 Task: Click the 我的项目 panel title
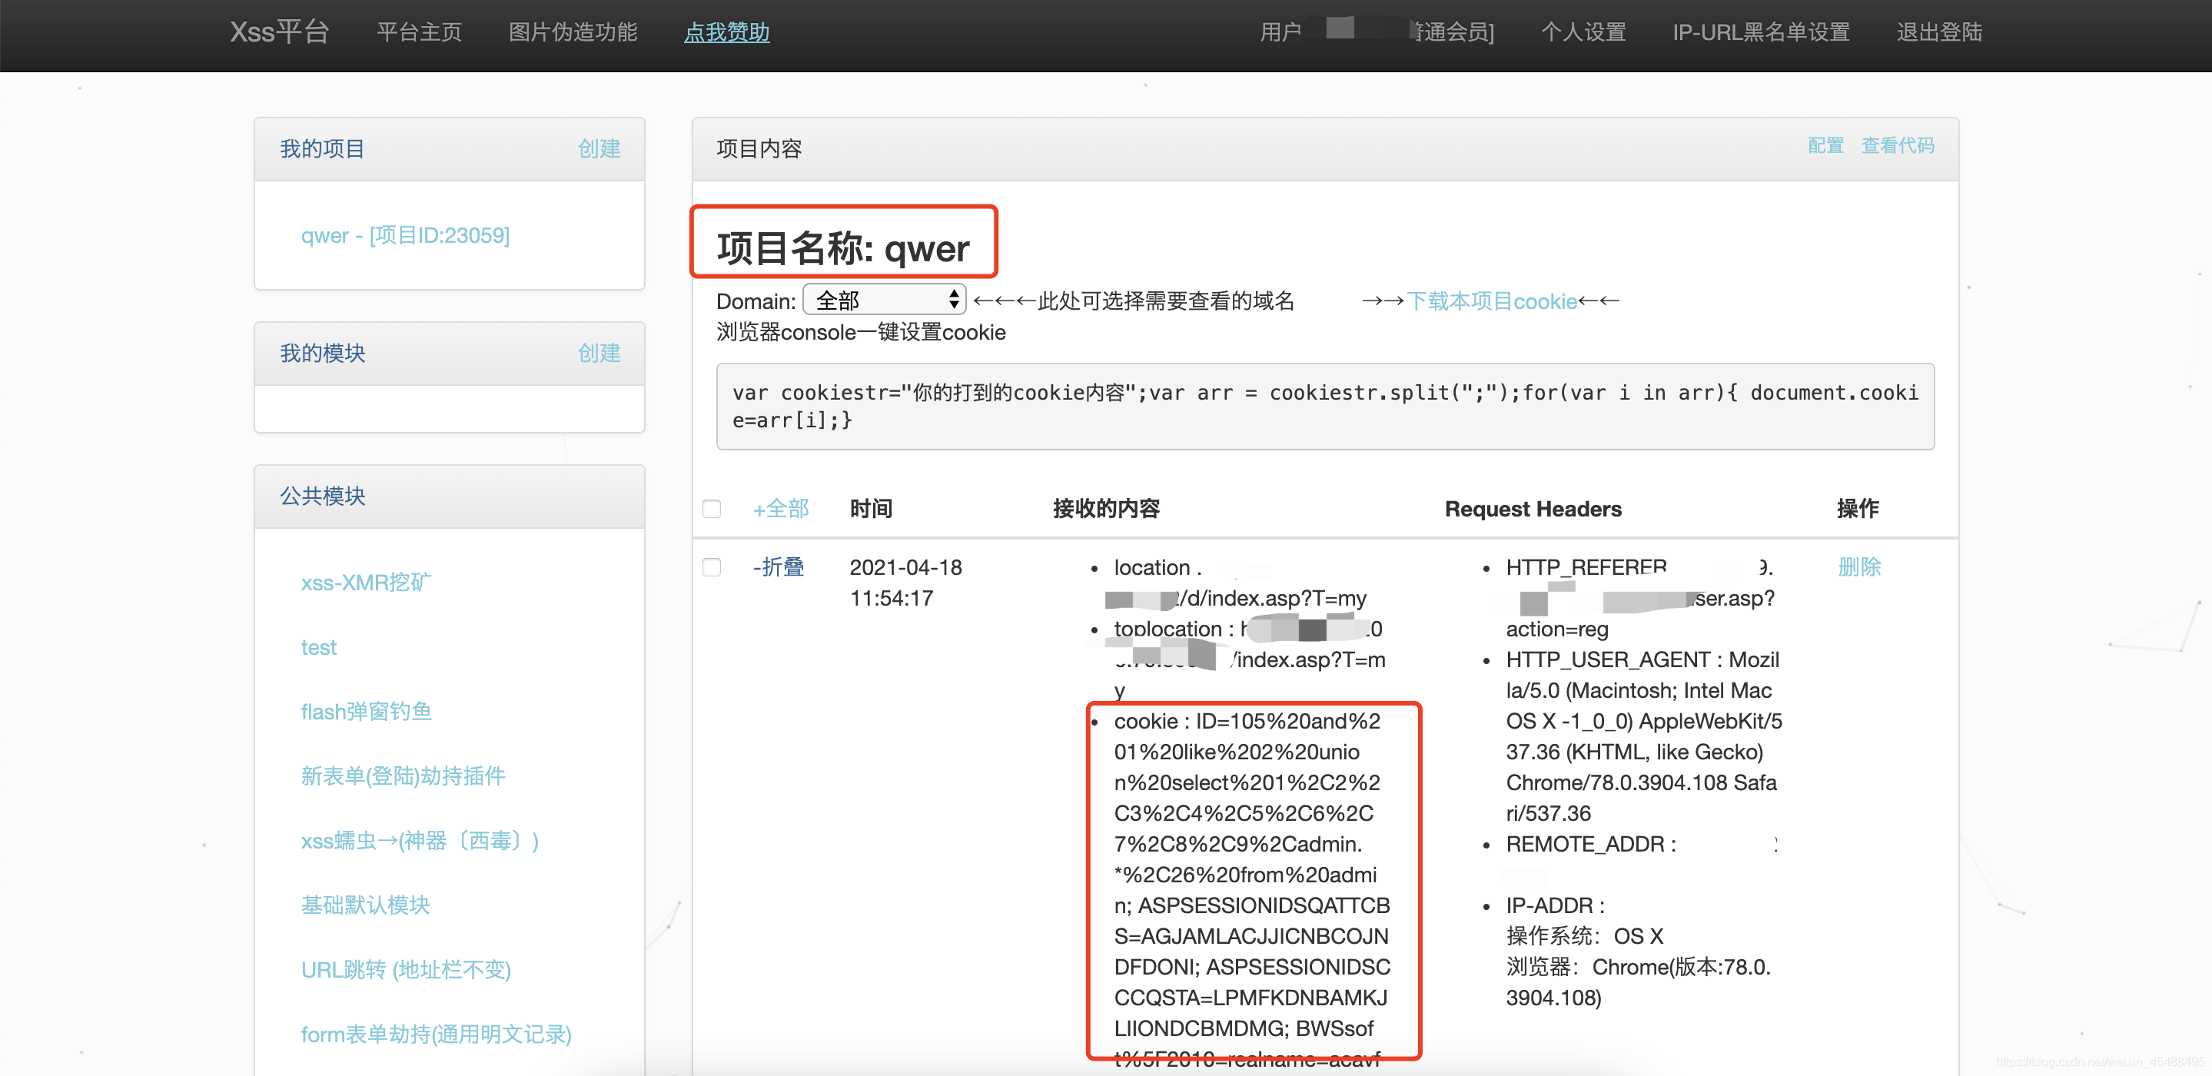pyautogui.click(x=322, y=148)
